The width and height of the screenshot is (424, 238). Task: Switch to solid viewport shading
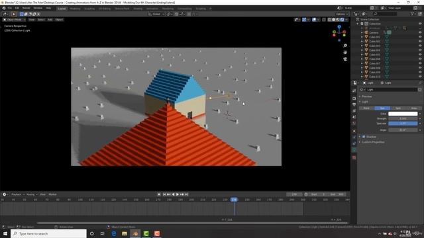coord(334,20)
